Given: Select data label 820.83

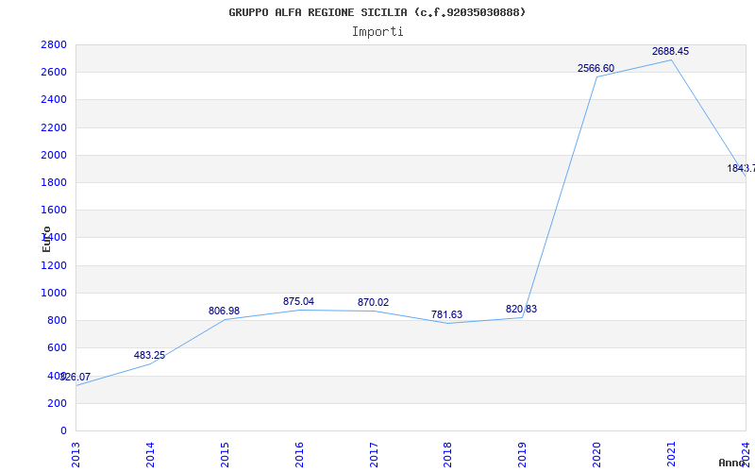Looking at the screenshot, I should click(x=522, y=310).
